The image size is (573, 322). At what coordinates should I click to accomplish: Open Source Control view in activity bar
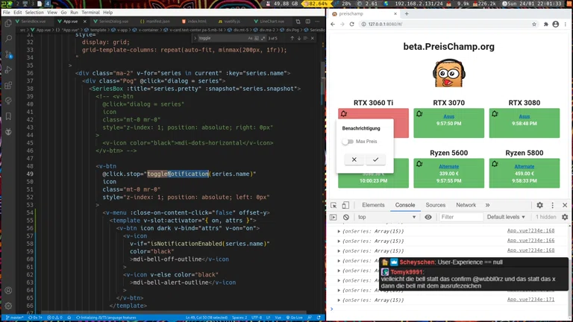pyautogui.click(x=8, y=54)
